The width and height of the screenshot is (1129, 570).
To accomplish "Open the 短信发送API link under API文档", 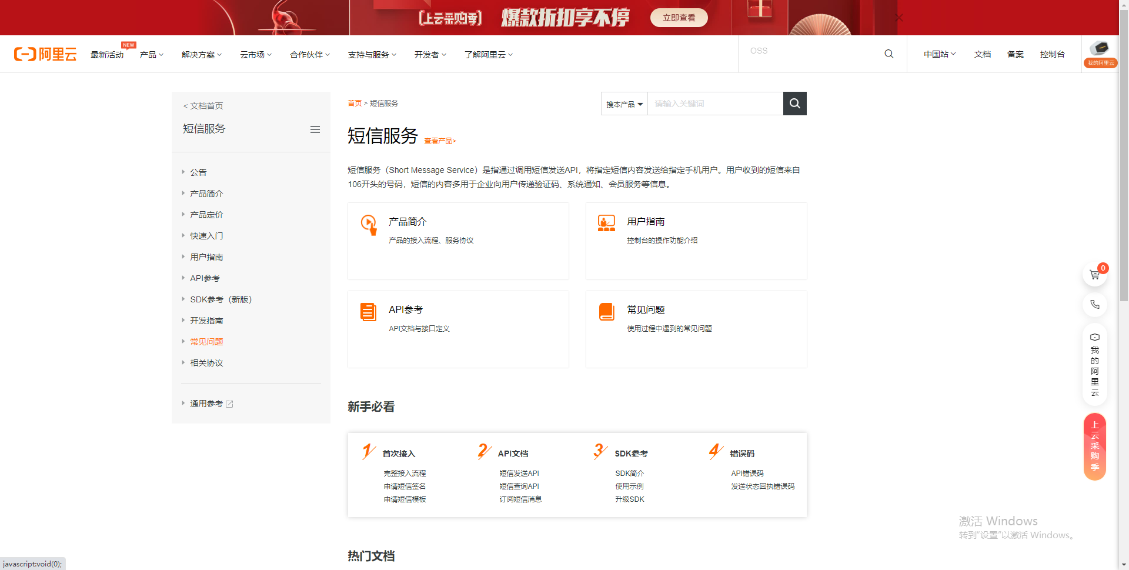I will pos(519,473).
